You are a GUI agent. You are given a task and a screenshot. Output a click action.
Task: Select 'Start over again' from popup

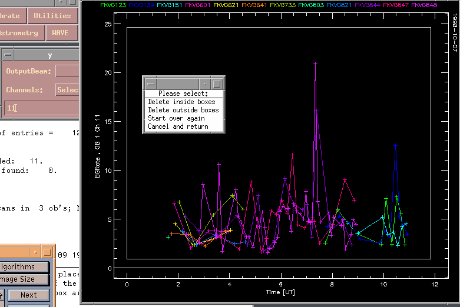(x=176, y=118)
